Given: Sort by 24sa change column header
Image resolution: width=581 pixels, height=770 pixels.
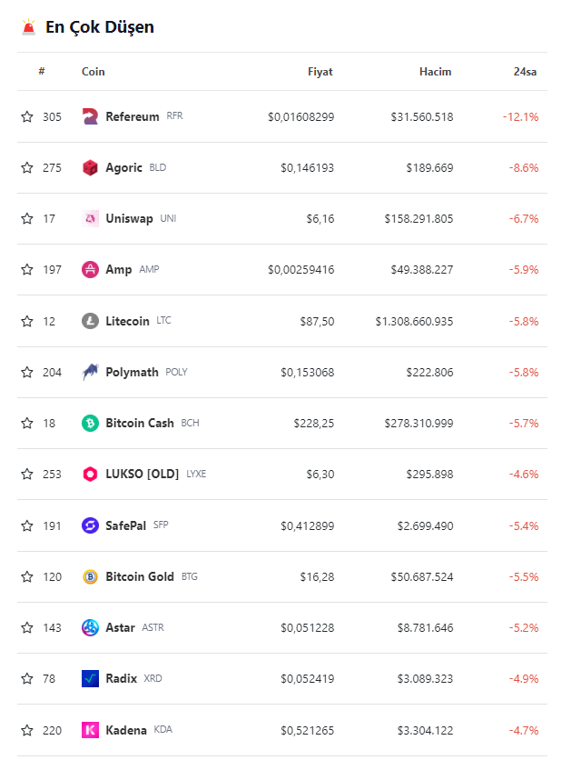Looking at the screenshot, I should [525, 72].
